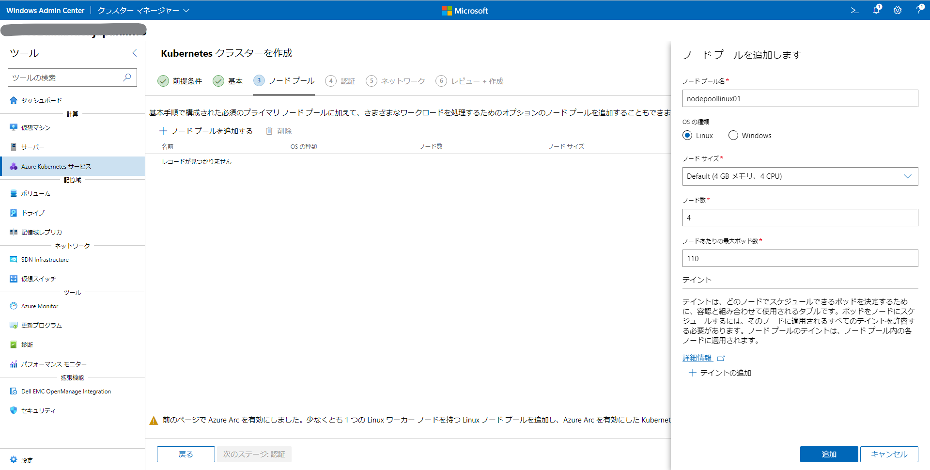The width and height of the screenshot is (930, 470).
Task: Click the 戻る button
Action: click(186, 454)
